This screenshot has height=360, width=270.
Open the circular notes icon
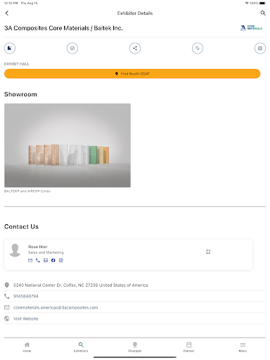point(198,49)
